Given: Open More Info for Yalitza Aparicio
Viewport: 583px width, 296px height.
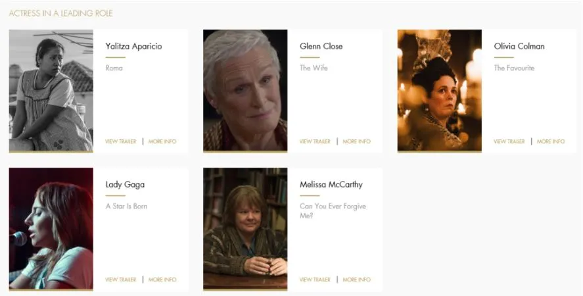Looking at the screenshot, I should point(162,141).
